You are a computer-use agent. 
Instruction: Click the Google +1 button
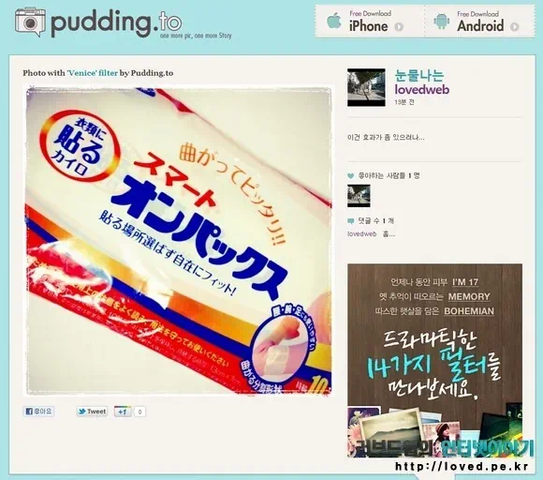(123, 412)
